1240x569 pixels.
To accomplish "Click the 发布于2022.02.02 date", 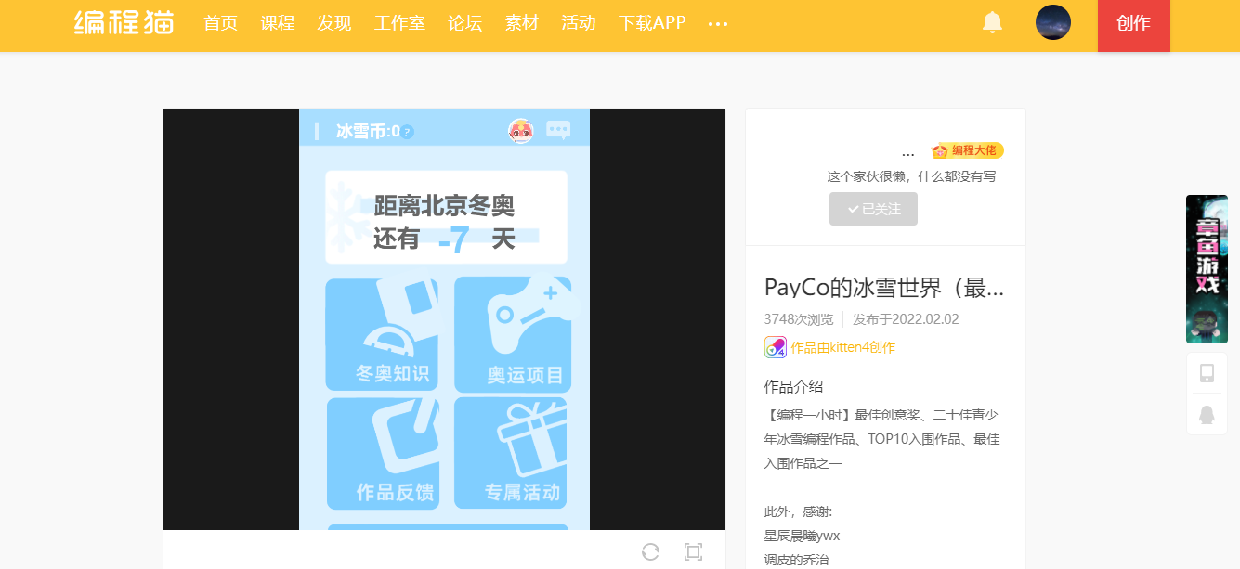I will pyautogui.click(x=906, y=319).
